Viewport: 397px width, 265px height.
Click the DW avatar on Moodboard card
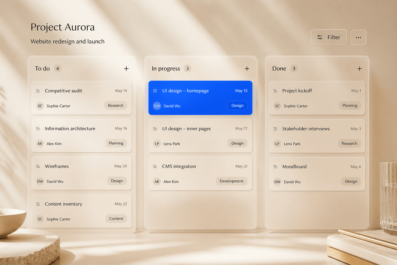(277, 182)
